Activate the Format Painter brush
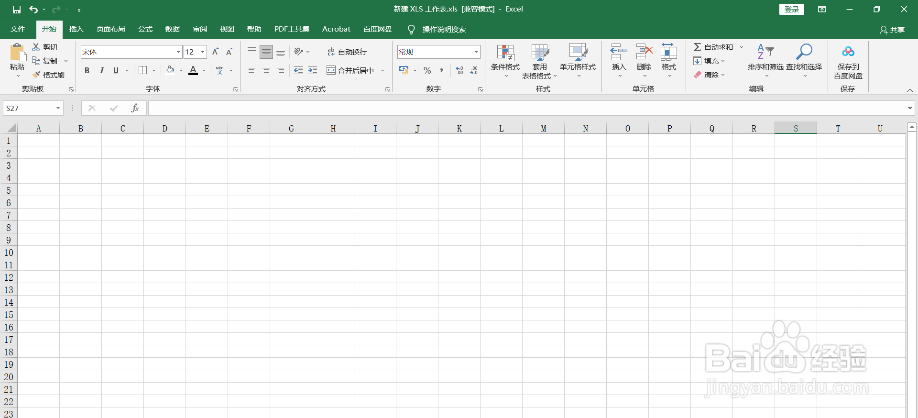The width and height of the screenshot is (918, 418). 48,75
